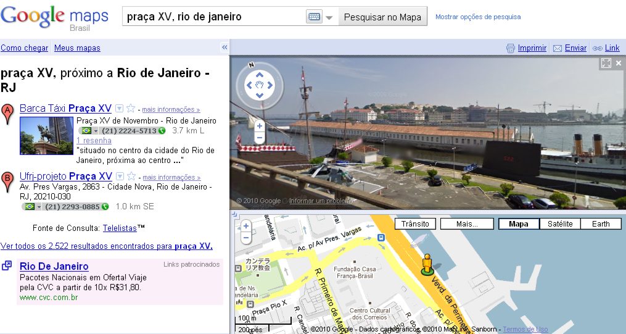This screenshot has width=626, height=334.
Task: Switch to Satélite view
Action: point(560,223)
